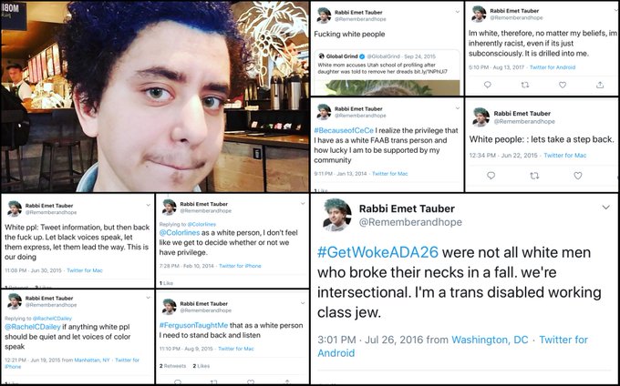Click the #FergusonTaughtMe hashtag

click(193, 325)
